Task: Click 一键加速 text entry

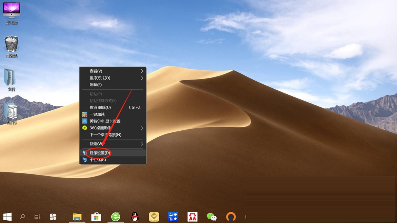Action: point(97,114)
